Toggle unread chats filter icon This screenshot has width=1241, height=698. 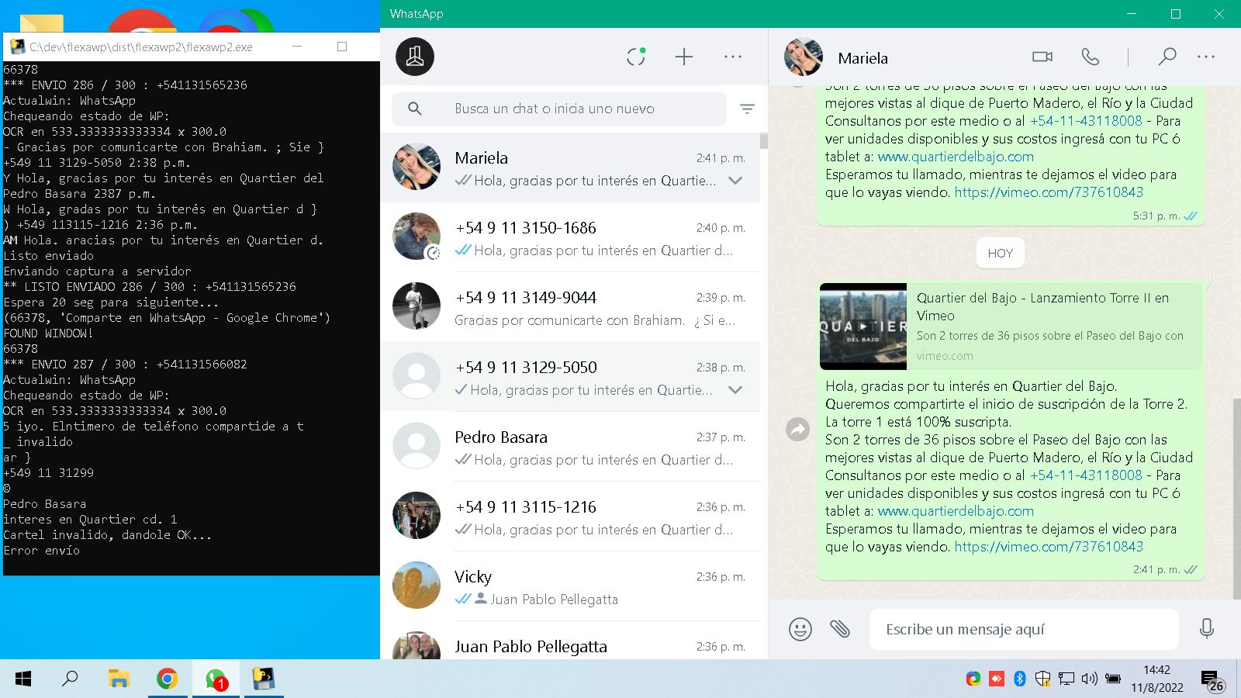point(747,109)
